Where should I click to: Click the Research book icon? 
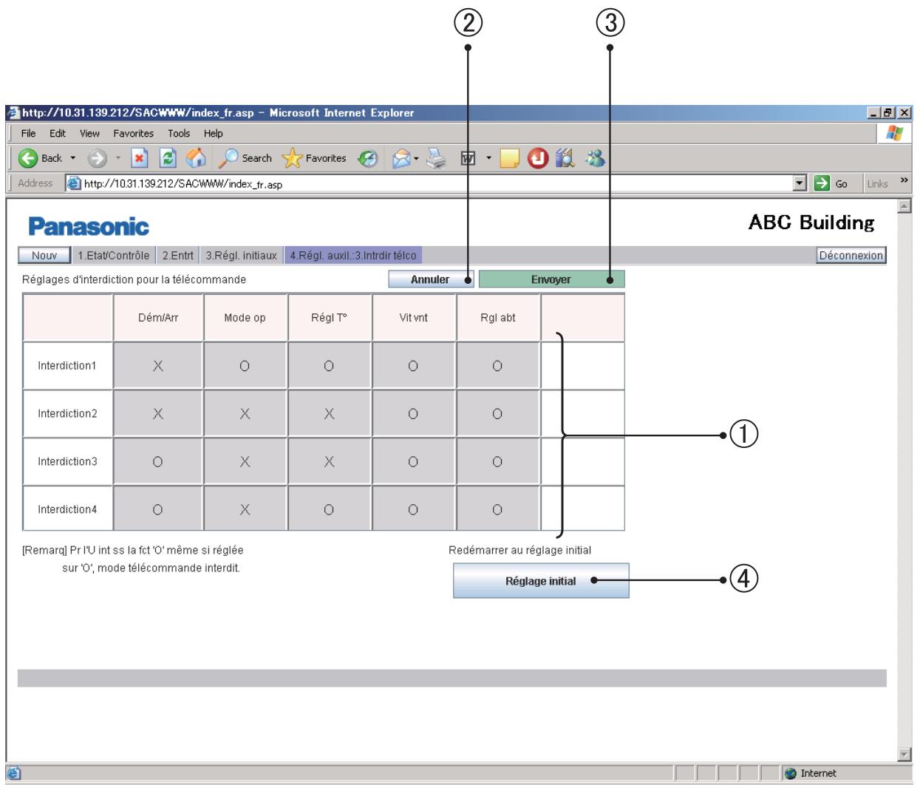pos(567,158)
